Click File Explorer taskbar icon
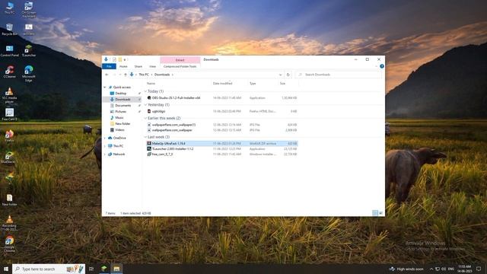 (x=116, y=269)
